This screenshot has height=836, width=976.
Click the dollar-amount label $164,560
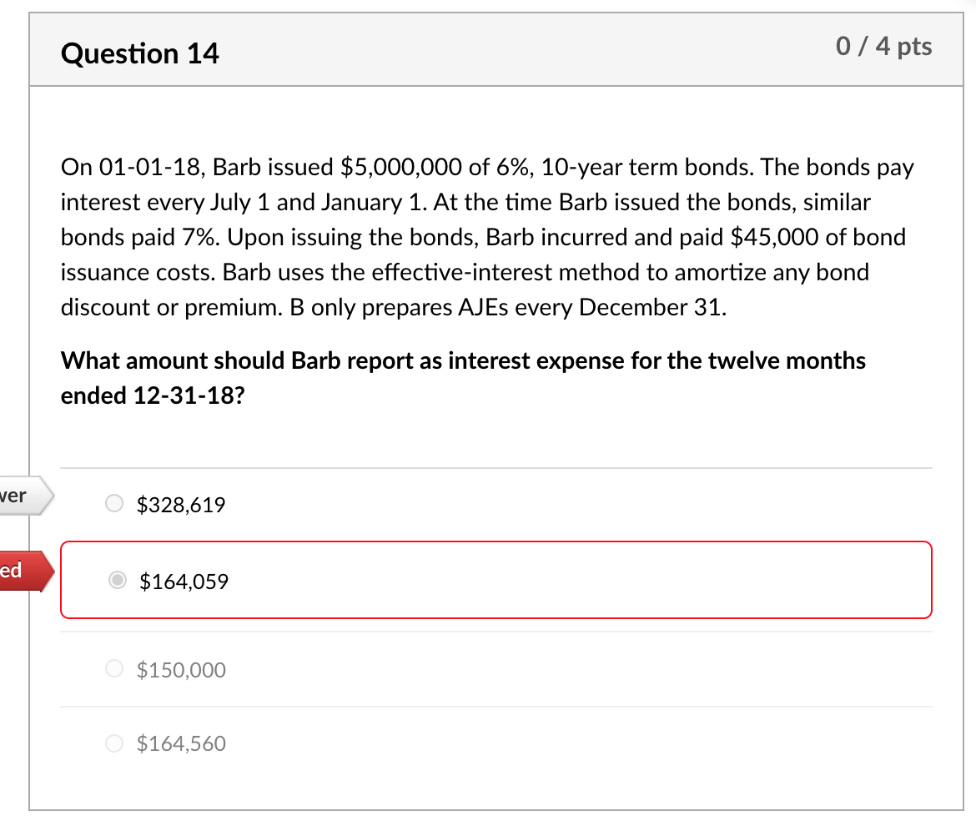(181, 743)
